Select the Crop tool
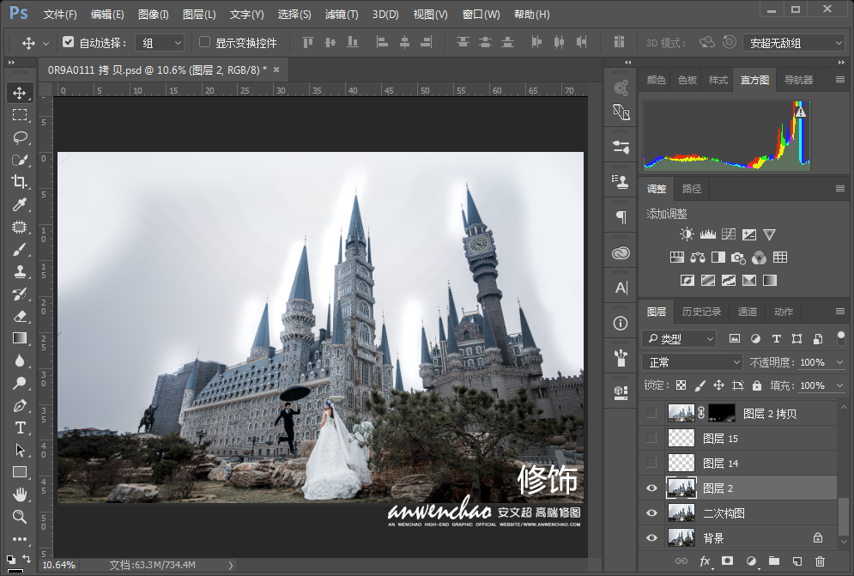This screenshot has height=576, width=854. (x=20, y=182)
